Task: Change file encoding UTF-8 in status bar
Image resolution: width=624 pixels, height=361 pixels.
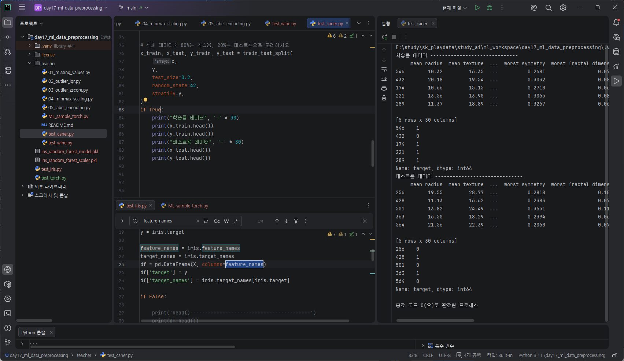Action: 445,355
